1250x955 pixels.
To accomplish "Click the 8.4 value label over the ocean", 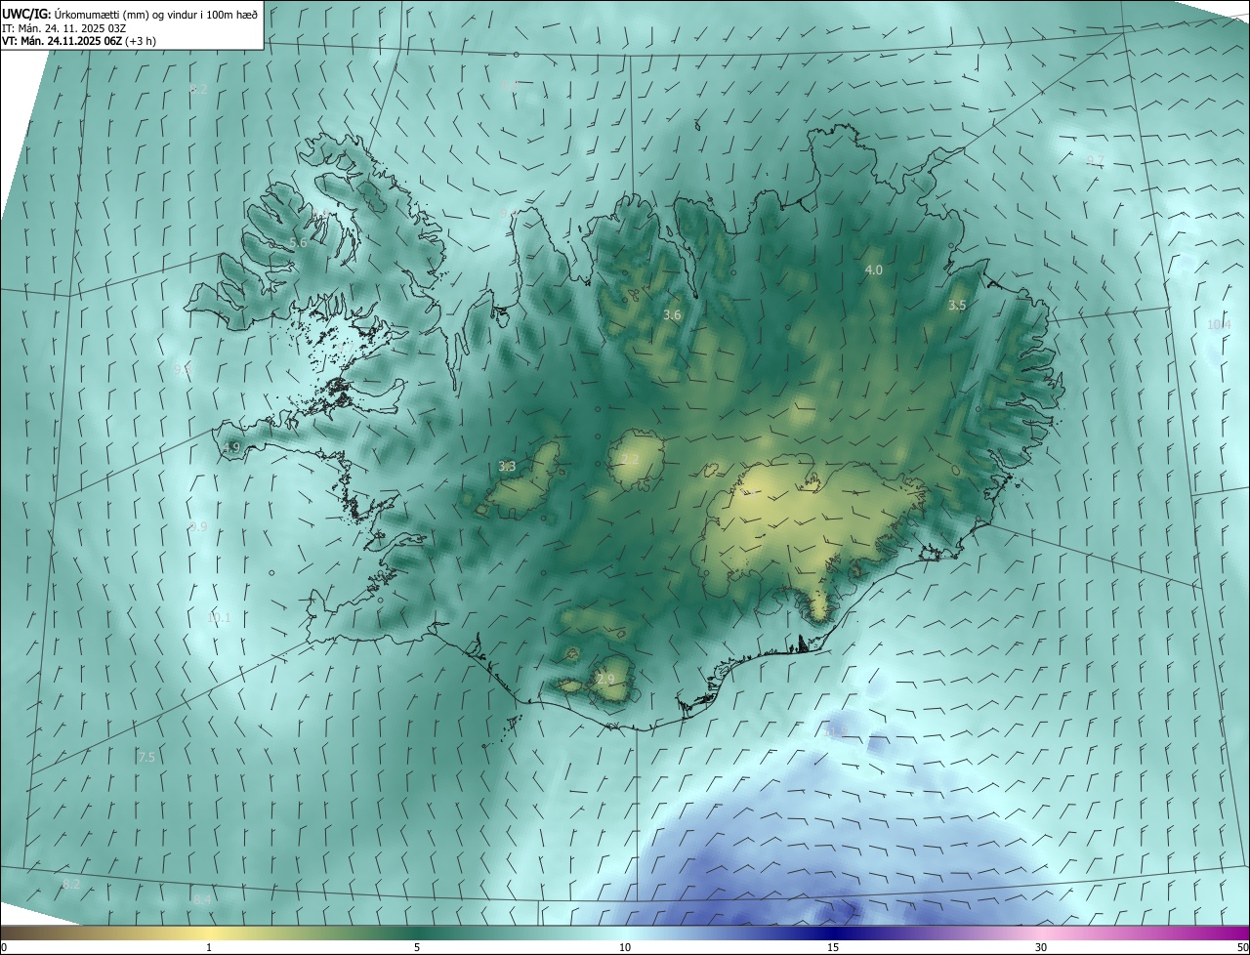I will (201, 899).
